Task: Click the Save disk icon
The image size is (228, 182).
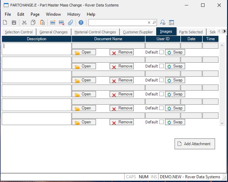Action: click(14, 22)
